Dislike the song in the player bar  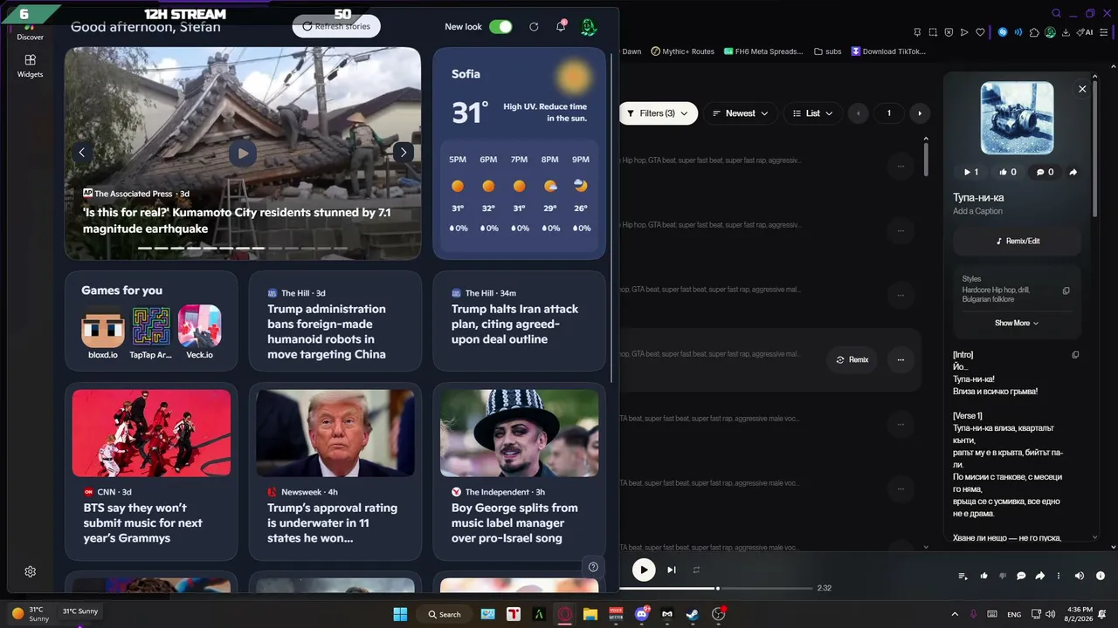[1003, 576]
